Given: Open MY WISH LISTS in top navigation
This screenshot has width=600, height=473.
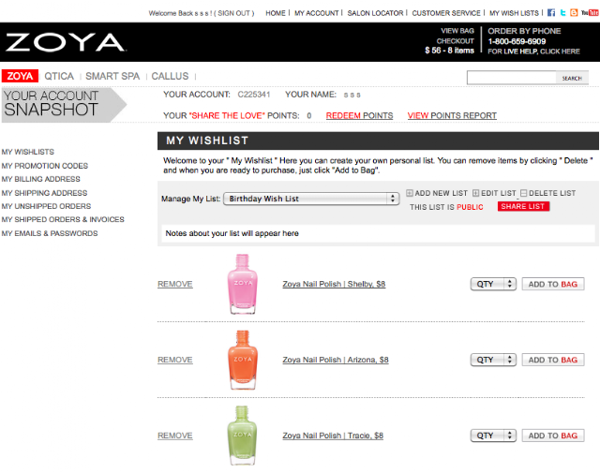Looking at the screenshot, I should click(514, 13).
